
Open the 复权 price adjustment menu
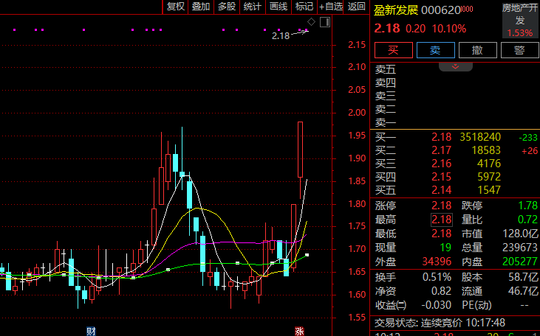[176, 7]
